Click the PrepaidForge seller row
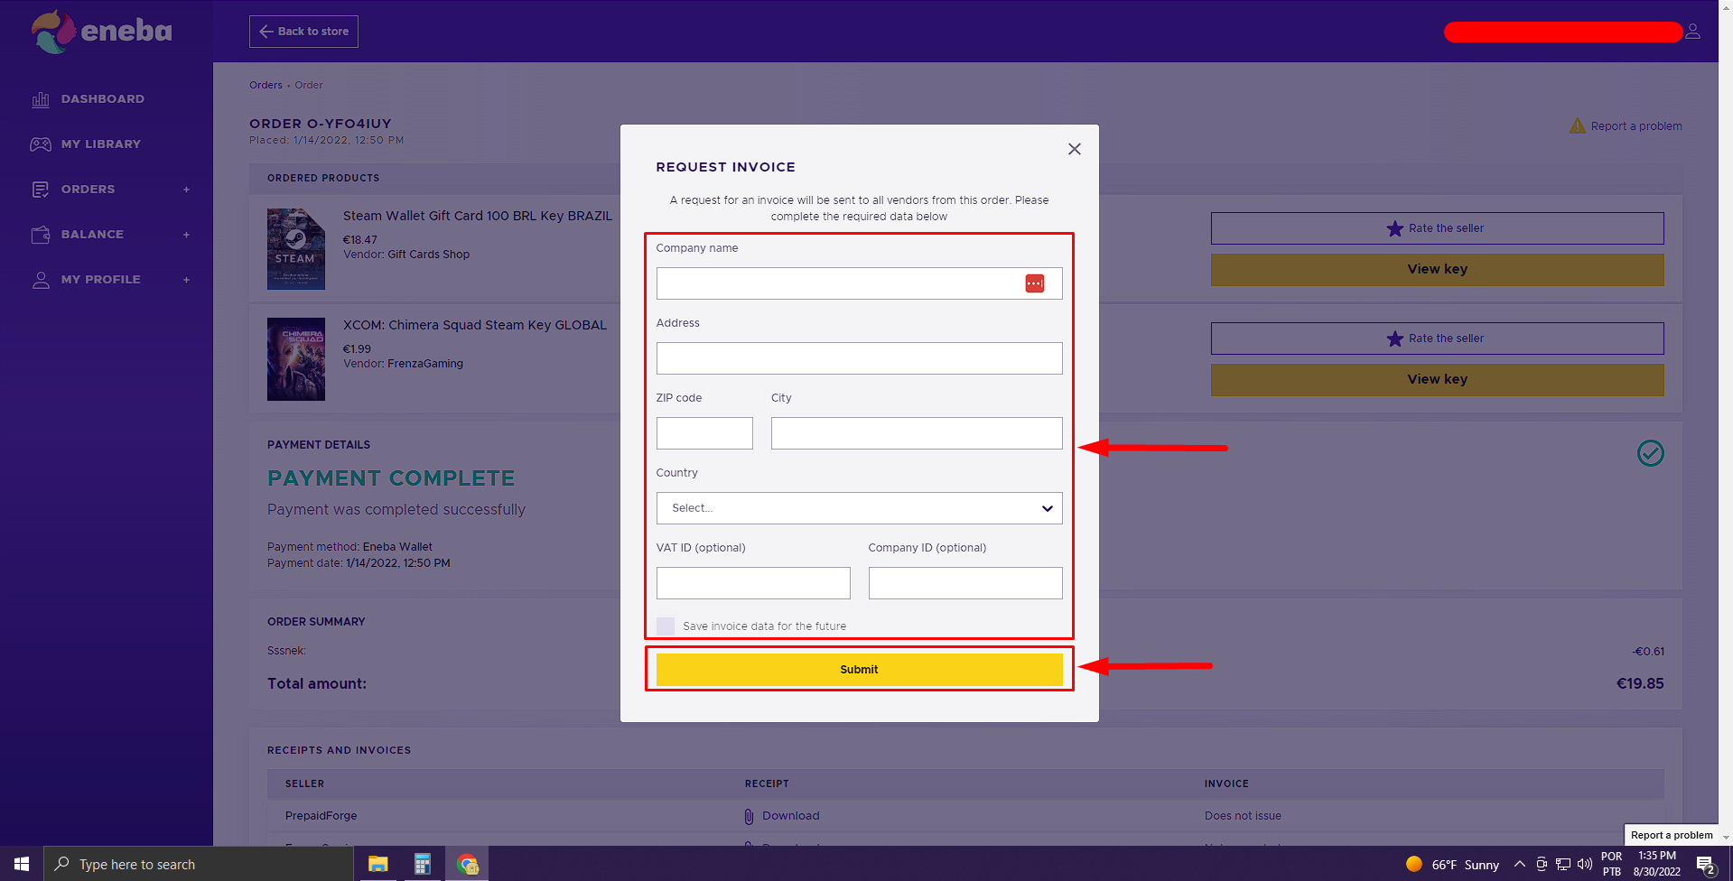The image size is (1733, 881). coord(965,816)
